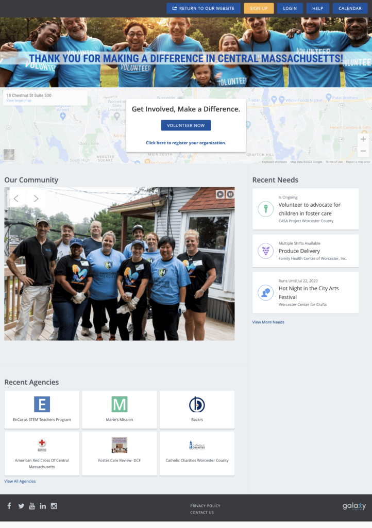Advance to next slide with right arrow

pyautogui.click(x=36, y=199)
